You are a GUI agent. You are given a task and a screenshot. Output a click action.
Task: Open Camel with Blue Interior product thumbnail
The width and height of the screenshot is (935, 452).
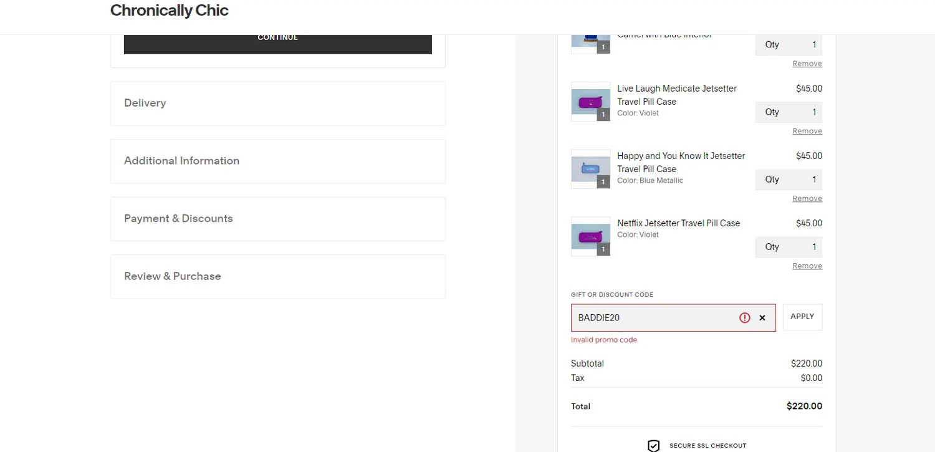tap(590, 44)
